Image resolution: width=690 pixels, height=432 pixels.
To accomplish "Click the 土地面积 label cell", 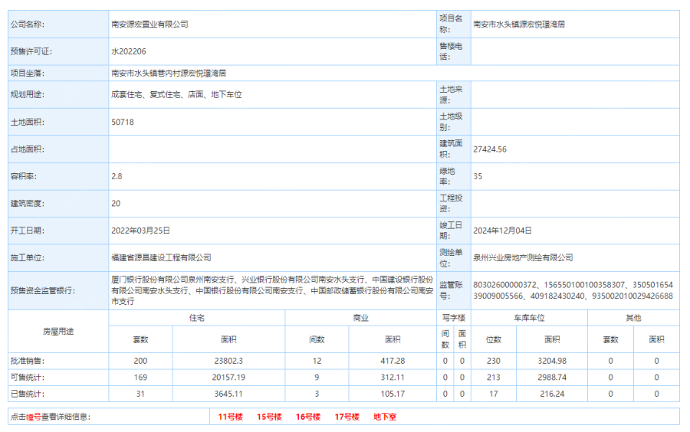I will click(58, 123).
